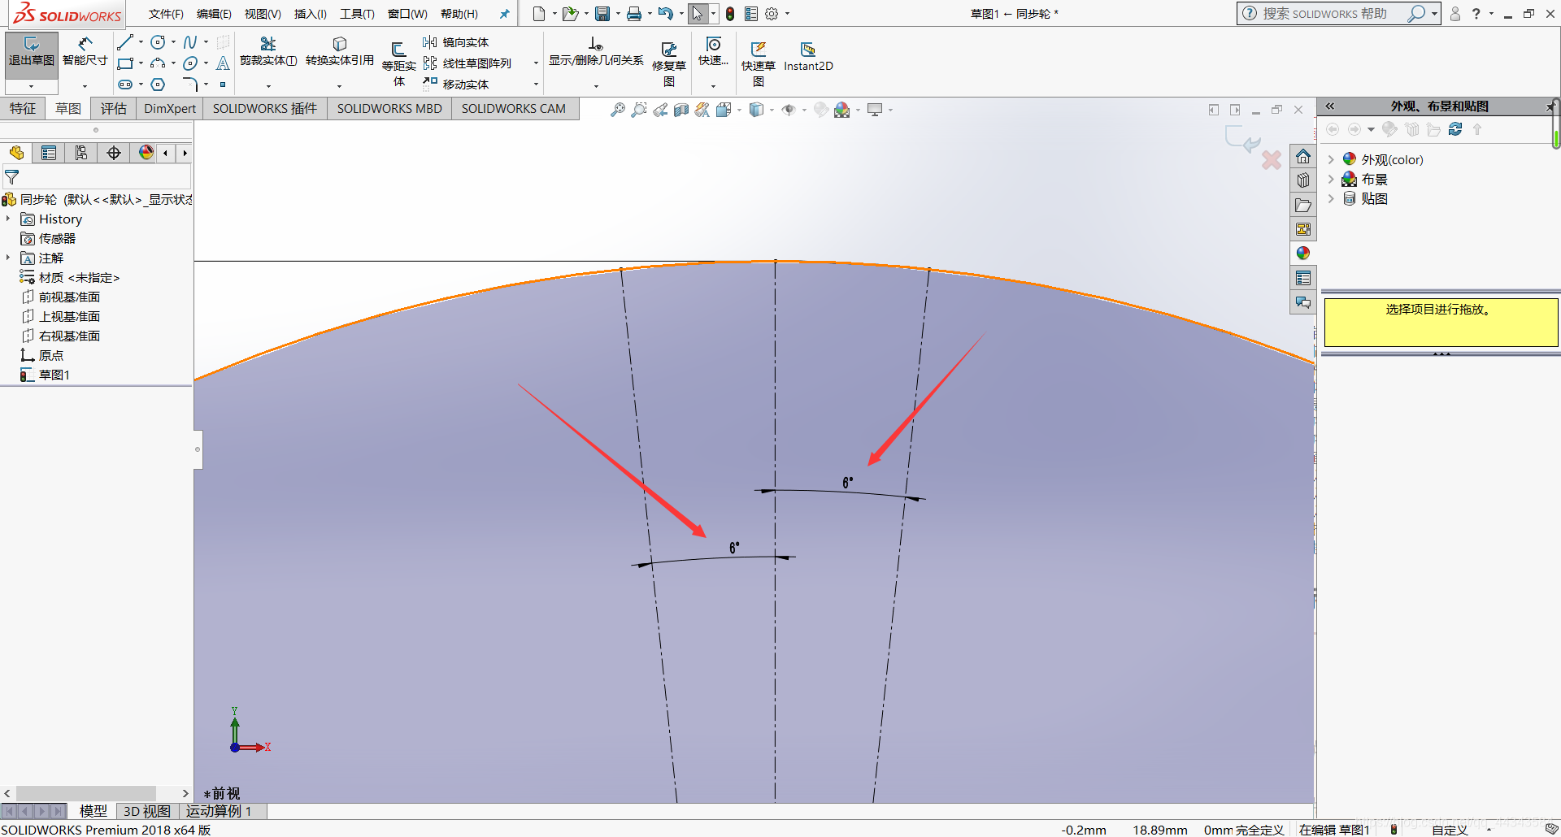
Task: Switch to the 特征 features tab
Action: (23, 108)
